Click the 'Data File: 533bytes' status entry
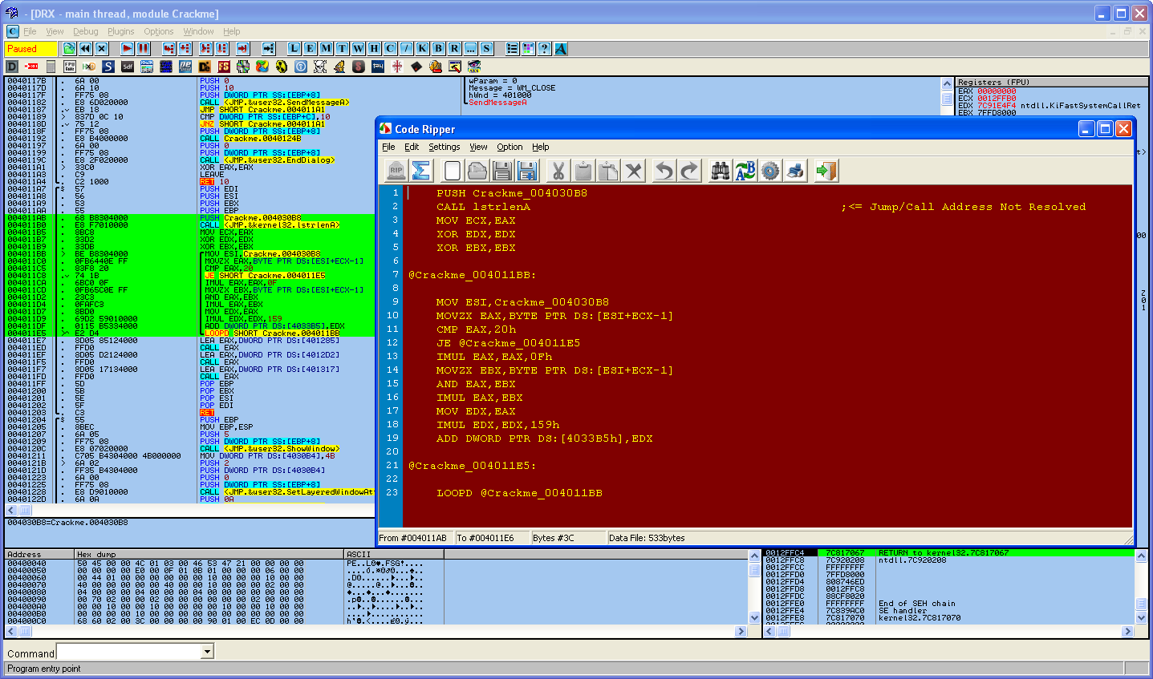The height and width of the screenshot is (679, 1153). 647,538
